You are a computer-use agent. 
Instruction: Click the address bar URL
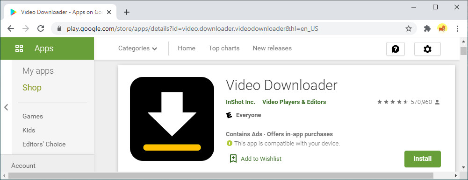click(x=193, y=28)
